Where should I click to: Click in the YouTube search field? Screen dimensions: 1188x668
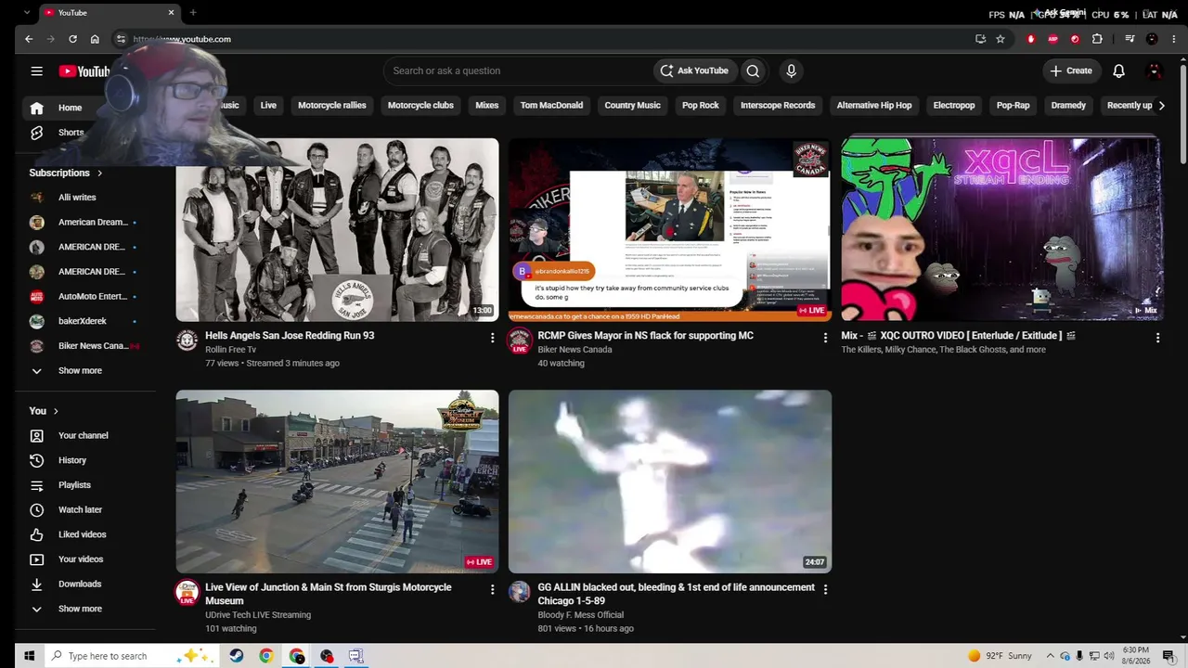(x=519, y=71)
